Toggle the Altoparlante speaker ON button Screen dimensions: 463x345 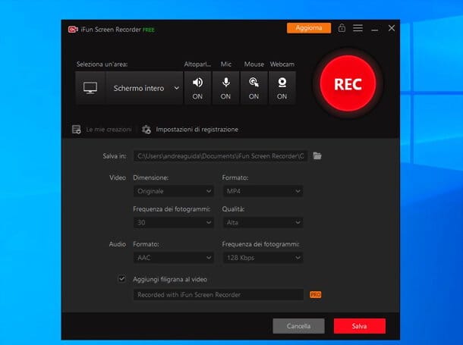[x=197, y=88]
